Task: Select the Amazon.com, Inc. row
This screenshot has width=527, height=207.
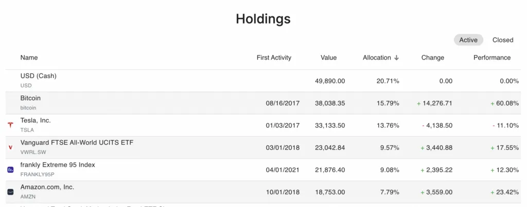Action: [47, 187]
